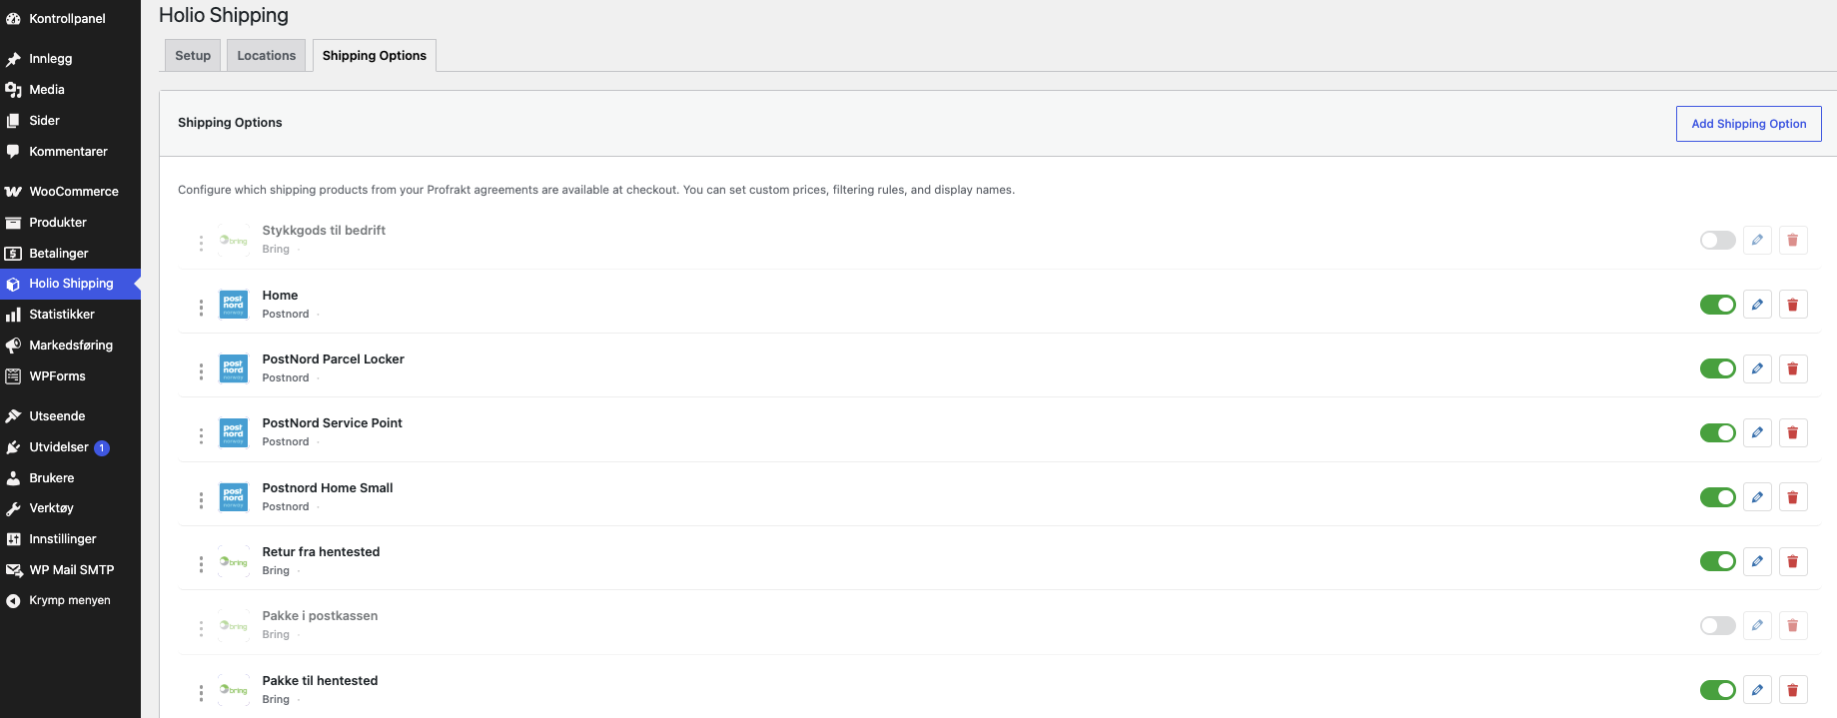Select Holio Shipping in the sidebar

[70, 284]
